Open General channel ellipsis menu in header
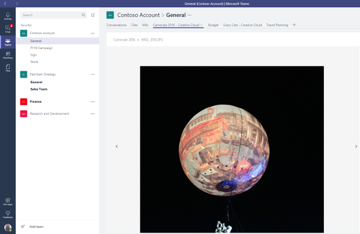The width and height of the screenshot is (360, 234). [x=190, y=15]
